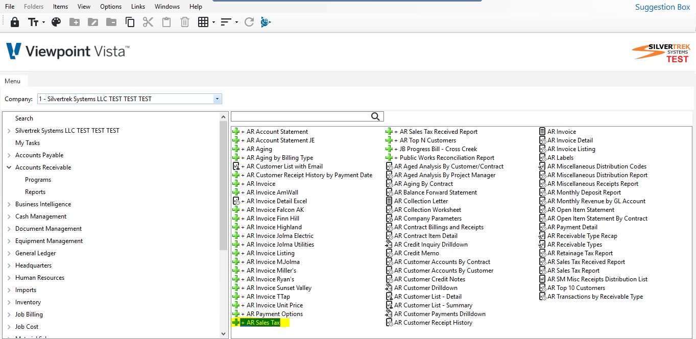This screenshot has height=339, width=696.
Task: Open sort options dropdown arrow
Action: pos(236,22)
